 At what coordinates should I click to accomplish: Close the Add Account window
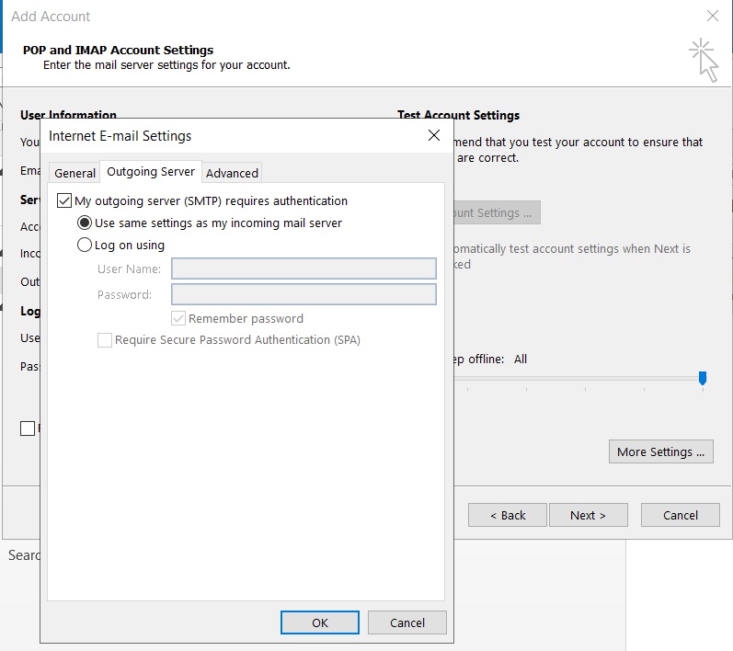712,17
